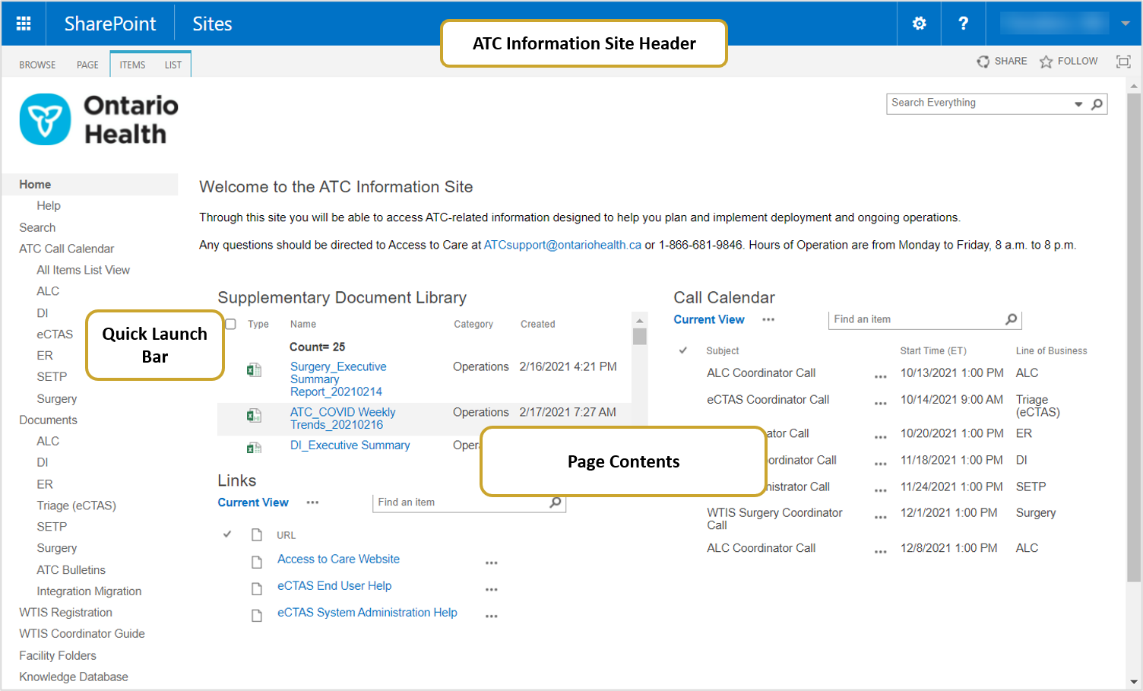1143x691 pixels.
Task: Open Links view options ellipsis
Action: pyautogui.click(x=312, y=502)
